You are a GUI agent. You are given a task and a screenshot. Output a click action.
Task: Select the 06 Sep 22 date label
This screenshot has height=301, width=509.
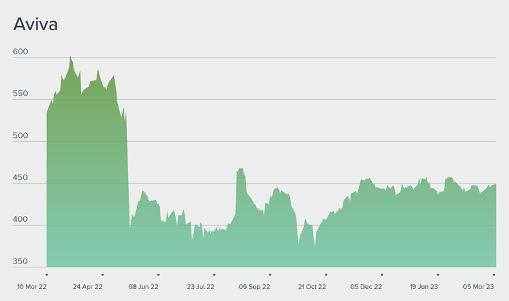256,287
